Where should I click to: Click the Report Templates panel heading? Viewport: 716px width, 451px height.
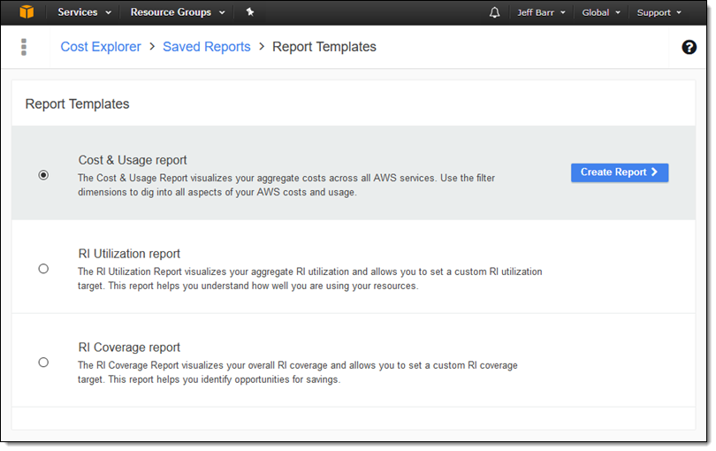coord(77,104)
